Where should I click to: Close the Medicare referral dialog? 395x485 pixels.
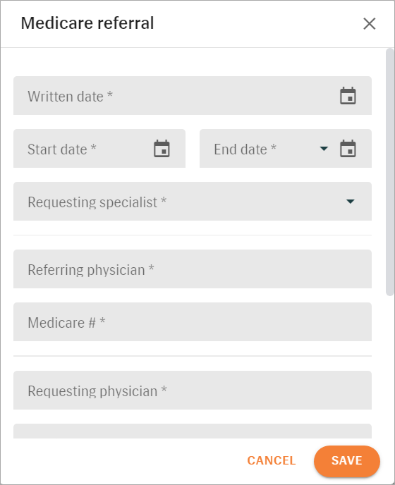pos(370,23)
